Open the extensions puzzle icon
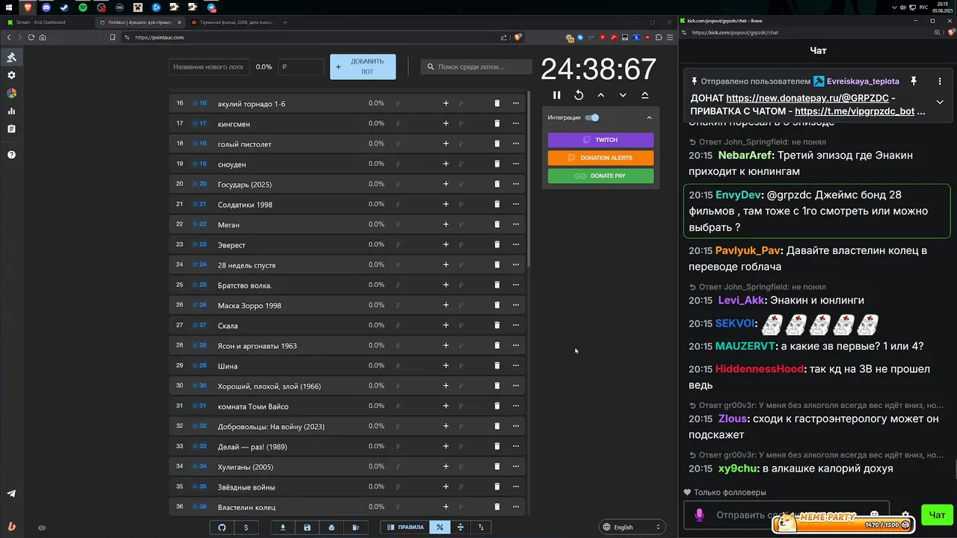Screen dimensions: 957x538 click(659, 37)
